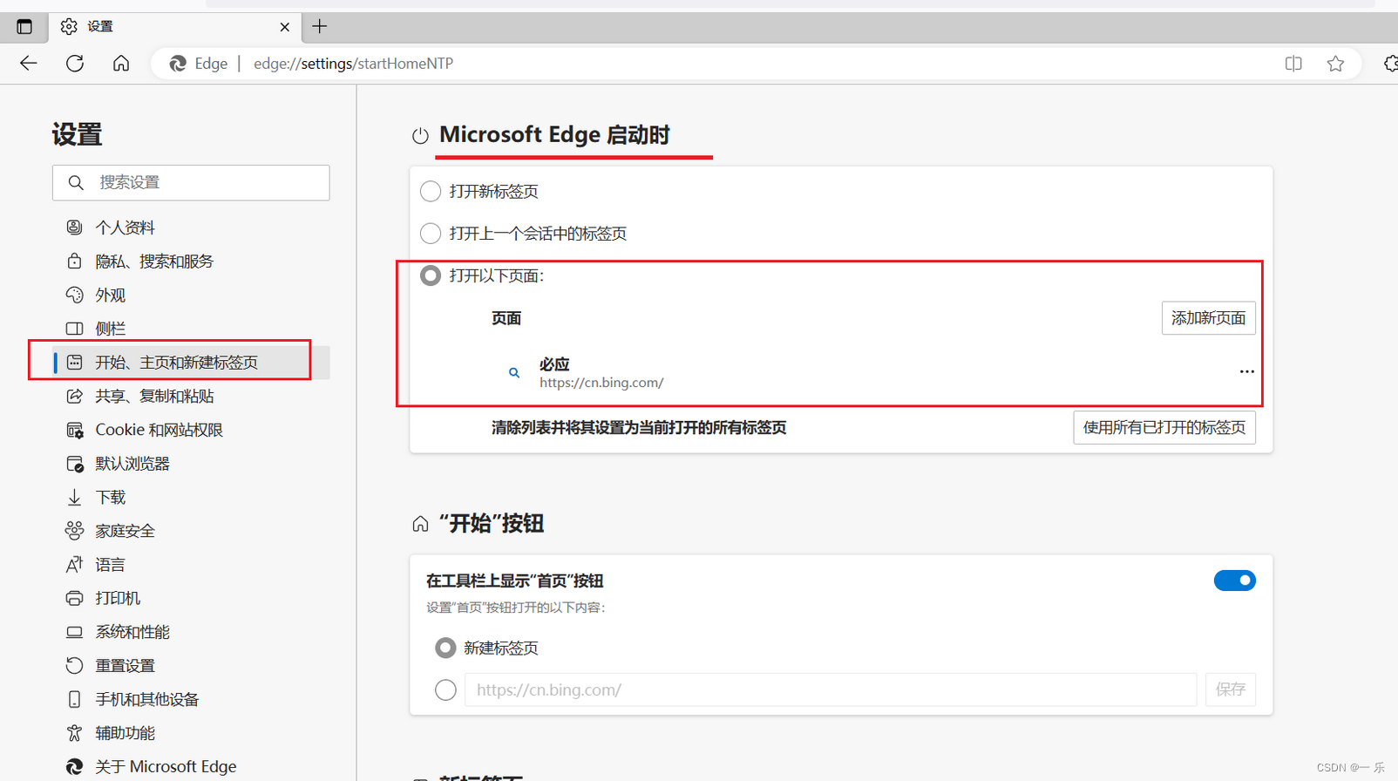1398x781 pixels.
Task: Open 隐私、搜索和服务 settings
Action: (x=154, y=261)
